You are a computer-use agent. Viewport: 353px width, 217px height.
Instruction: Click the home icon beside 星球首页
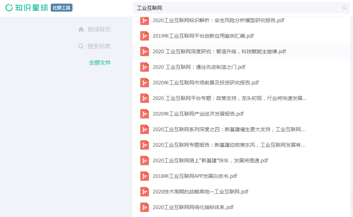pyautogui.click(x=81, y=29)
